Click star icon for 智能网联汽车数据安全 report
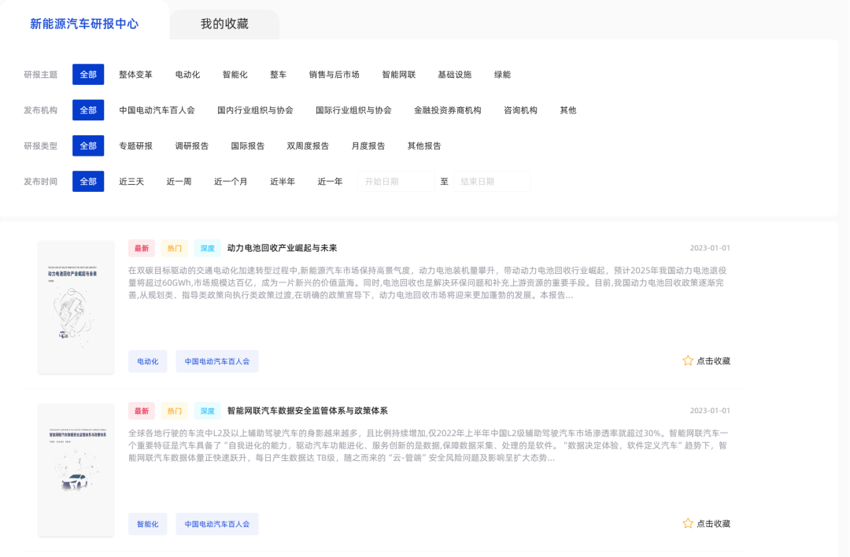The width and height of the screenshot is (850, 557). pos(688,524)
